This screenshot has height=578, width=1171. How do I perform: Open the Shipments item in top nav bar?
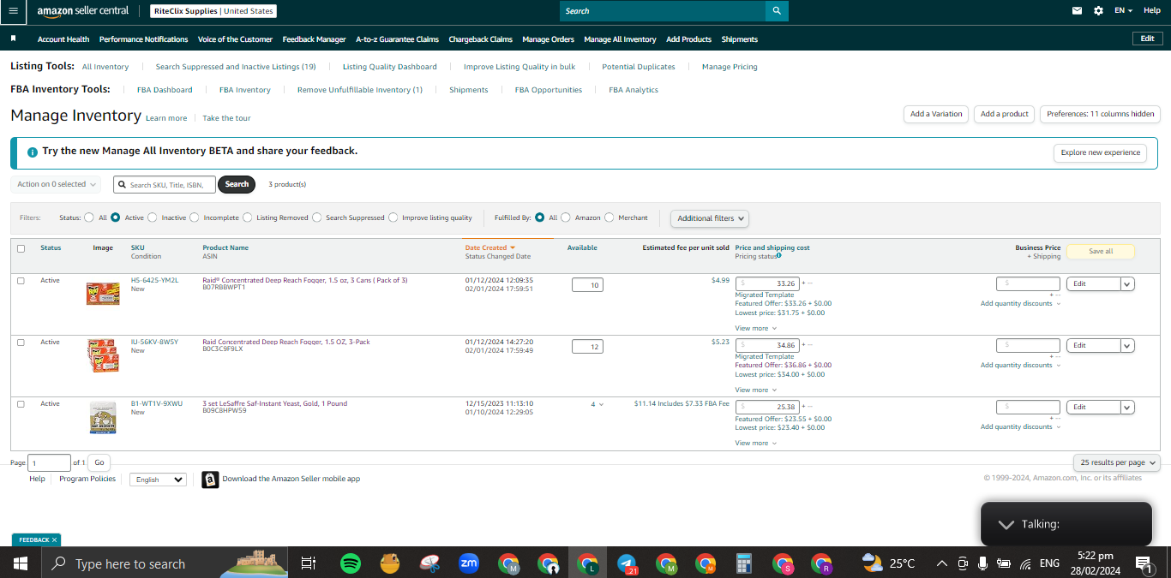coord(740,39)
